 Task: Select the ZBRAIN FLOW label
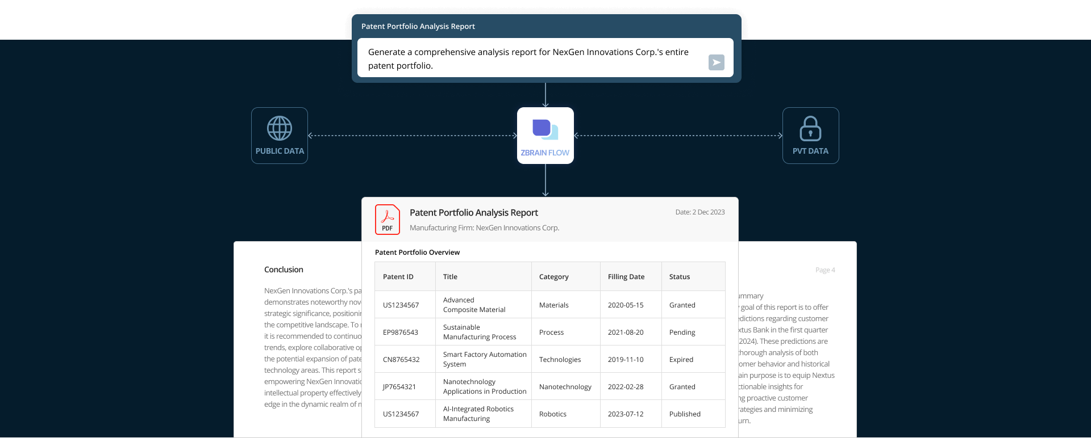click(x=545, y=153)
